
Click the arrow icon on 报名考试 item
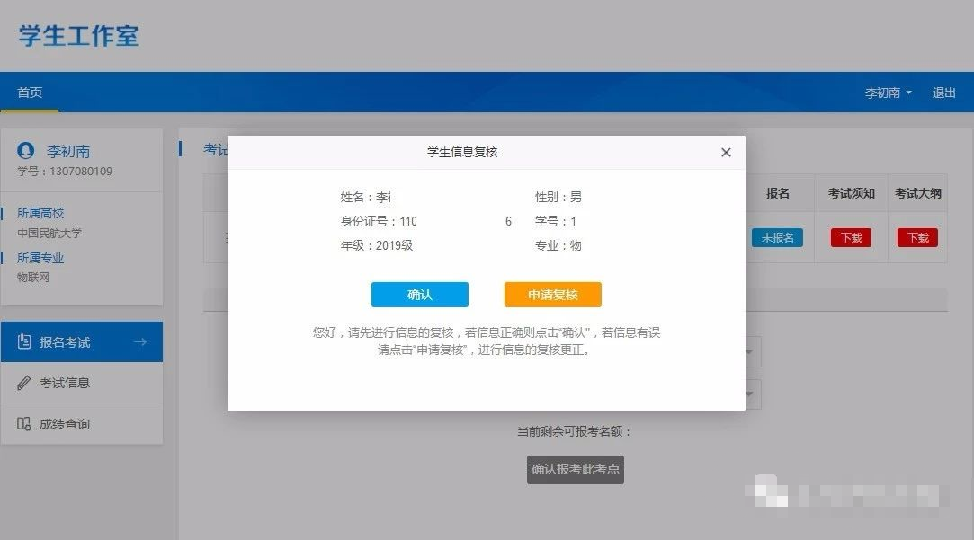click(139, 342)
